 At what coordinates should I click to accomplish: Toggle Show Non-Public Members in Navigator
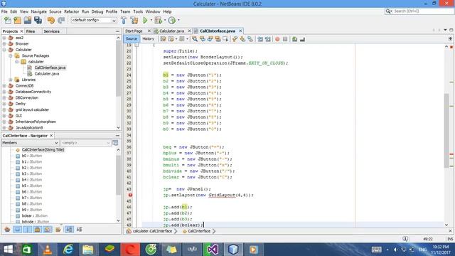coord(38,230)
